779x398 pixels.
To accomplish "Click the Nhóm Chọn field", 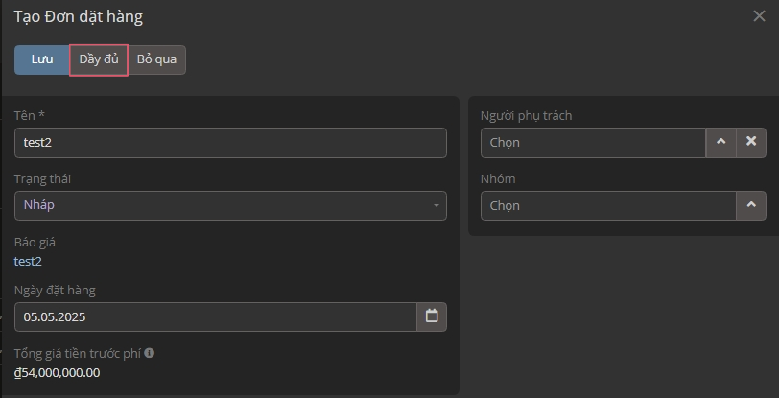I will [x=608, y=205].
